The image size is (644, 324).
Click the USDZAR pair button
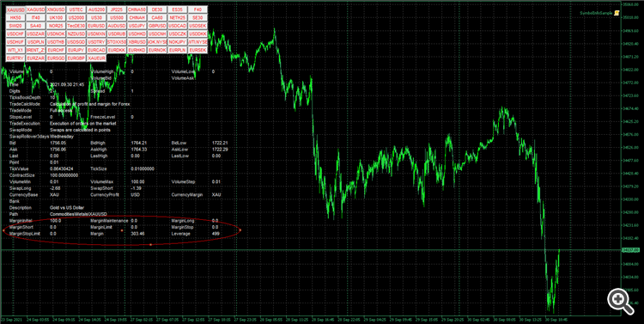click(x=35, y=34)
